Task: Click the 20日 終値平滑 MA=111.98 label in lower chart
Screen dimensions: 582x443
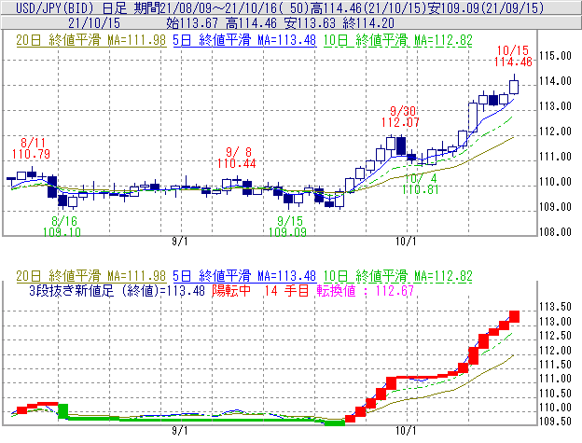Action: pyautogui.click(x=91, y=276)
